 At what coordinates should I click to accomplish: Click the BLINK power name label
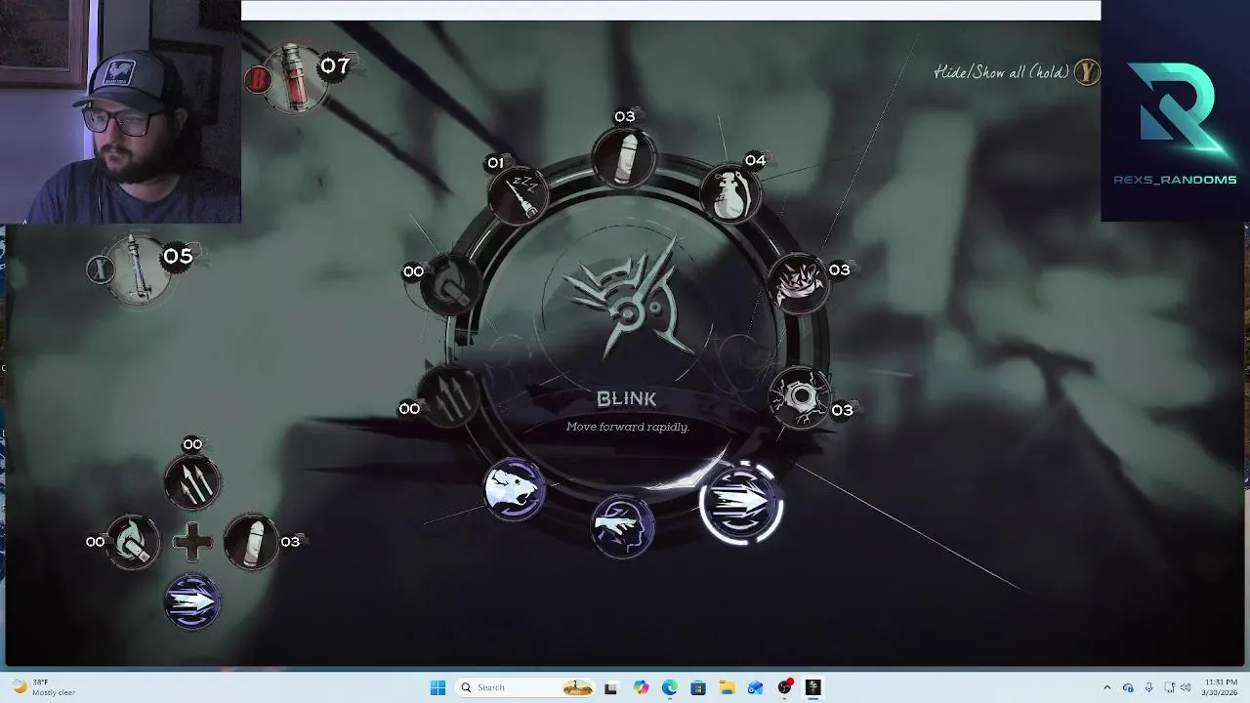[627, 398]
